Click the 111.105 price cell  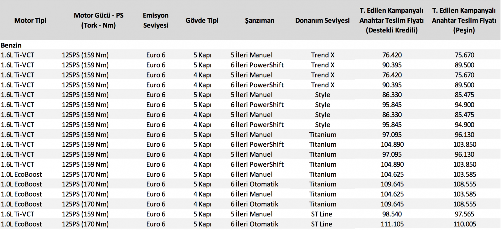click(x=392, y=224)
